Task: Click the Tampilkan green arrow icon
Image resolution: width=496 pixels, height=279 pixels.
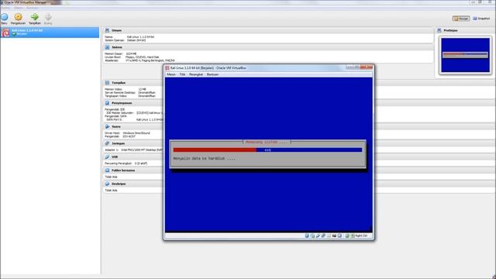Action: pos(34,17)
